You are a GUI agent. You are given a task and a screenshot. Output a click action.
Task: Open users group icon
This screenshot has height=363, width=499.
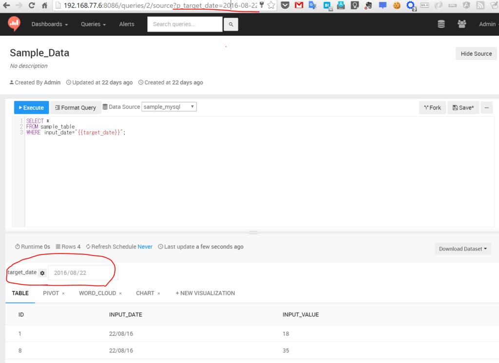462,24
